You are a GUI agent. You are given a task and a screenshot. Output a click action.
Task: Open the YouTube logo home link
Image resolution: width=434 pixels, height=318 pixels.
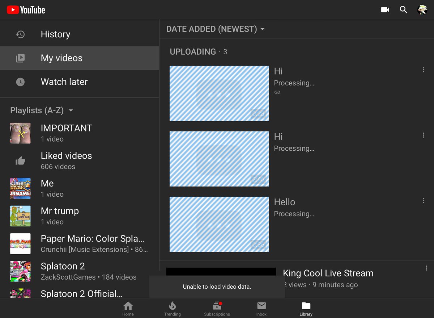click(x=26, y=10)
